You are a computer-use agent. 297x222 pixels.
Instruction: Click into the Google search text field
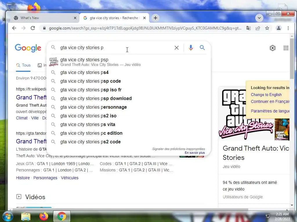[115, 48]
